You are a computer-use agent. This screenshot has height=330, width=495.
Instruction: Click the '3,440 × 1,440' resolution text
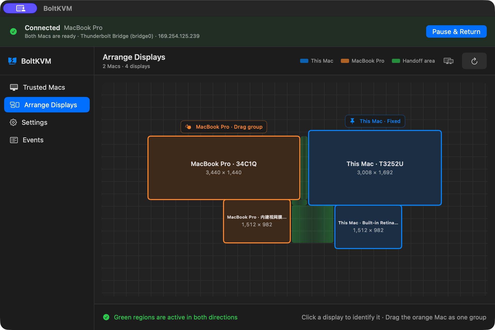pyautogui.click(x=224, y=172)
